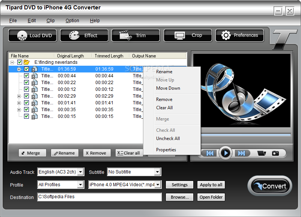Skip to previous chapter in player

(x=210, y=153)
